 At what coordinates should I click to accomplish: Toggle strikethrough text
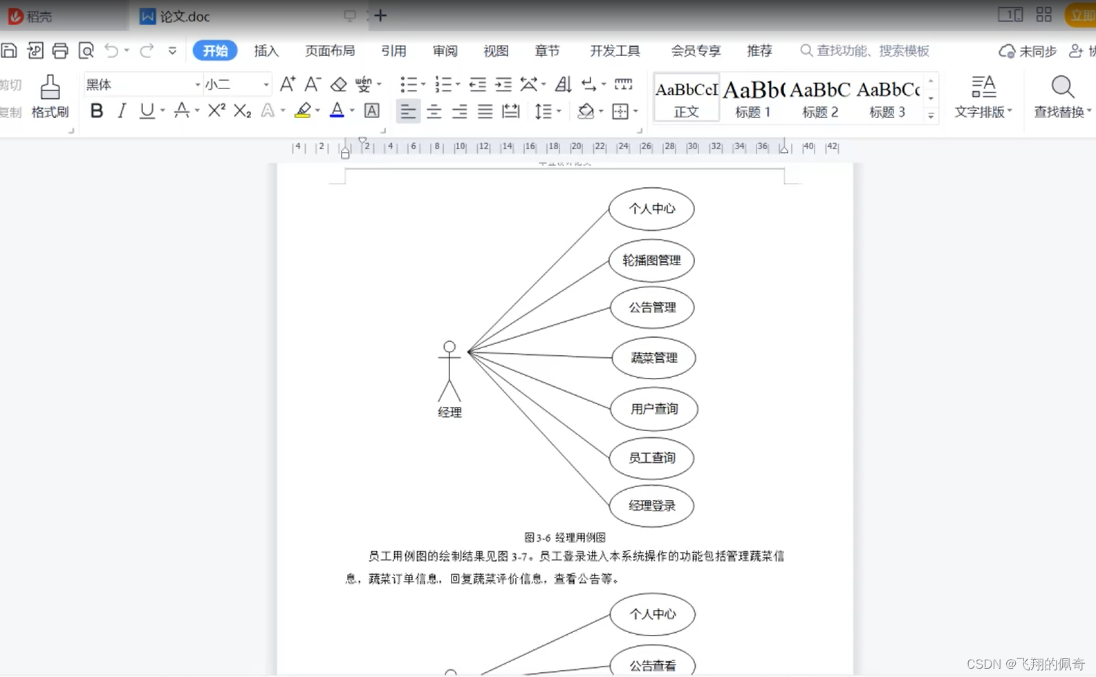click(x=181, y=111)
